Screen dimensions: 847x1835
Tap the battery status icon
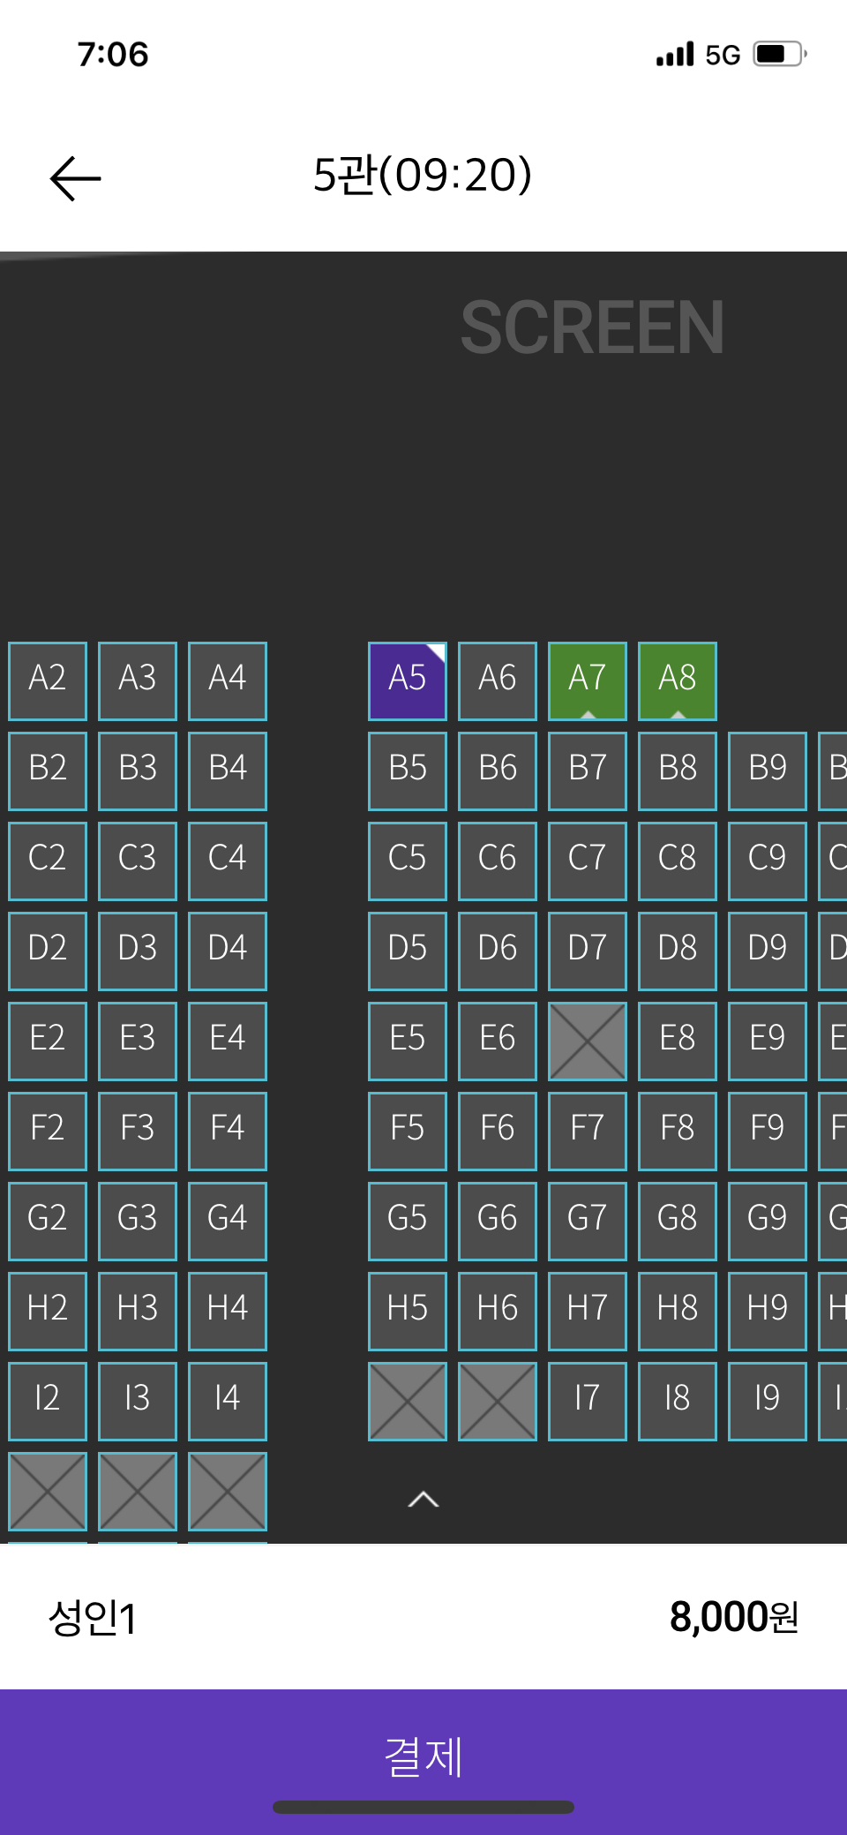pyautogui.click(x=781, y=54)
